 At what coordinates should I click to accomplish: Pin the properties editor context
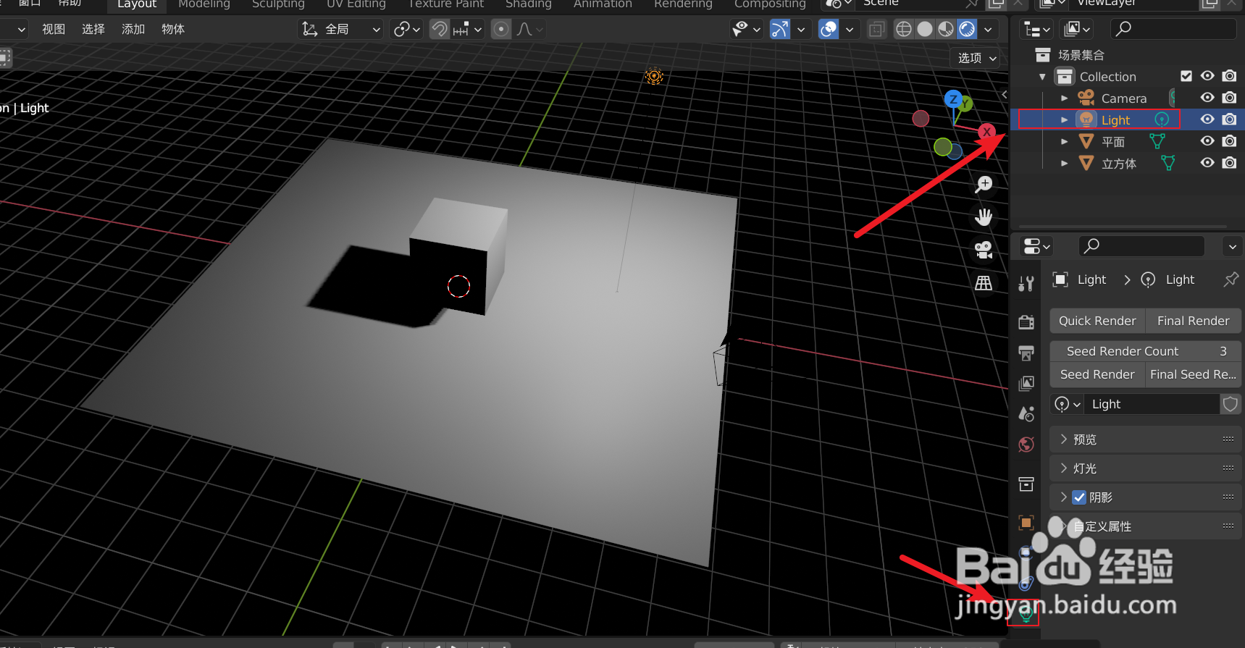[x=1231, y=279]
